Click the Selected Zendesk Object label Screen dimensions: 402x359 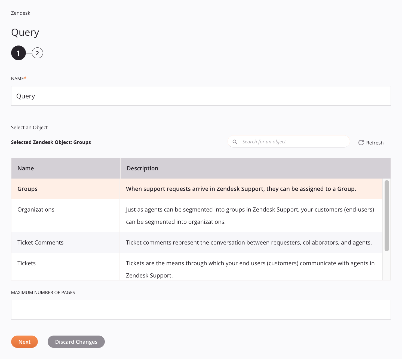[x=51, y=142]
